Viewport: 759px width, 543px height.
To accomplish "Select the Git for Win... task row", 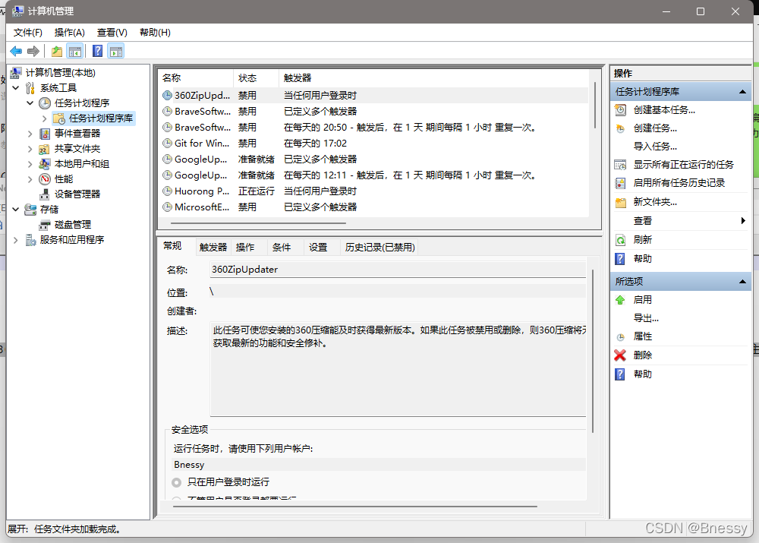I will coord(373,144).
